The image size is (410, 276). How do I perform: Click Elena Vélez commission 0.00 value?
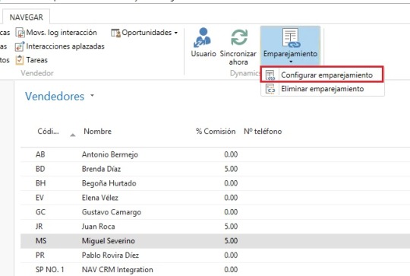pyautogui.click(x=231, y=198)
